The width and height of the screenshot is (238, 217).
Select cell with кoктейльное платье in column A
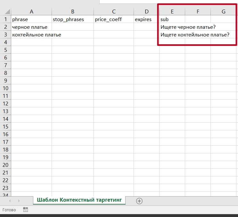click(31, 35)
